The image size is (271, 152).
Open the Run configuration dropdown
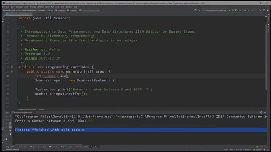pyautogui.click(x=216, y=10)
